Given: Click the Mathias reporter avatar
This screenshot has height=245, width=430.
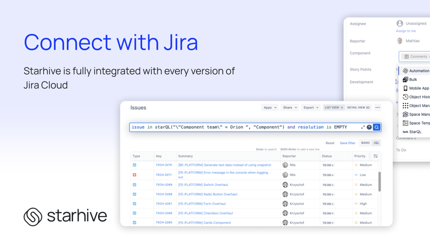Looking at the screenshot, I should pyautogui.click(x=400, y=41).
